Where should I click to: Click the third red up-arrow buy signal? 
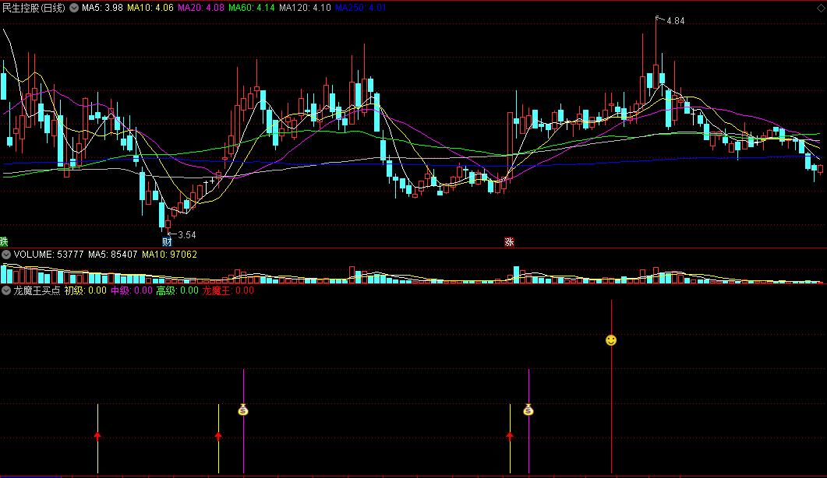(x=510, y=435)
